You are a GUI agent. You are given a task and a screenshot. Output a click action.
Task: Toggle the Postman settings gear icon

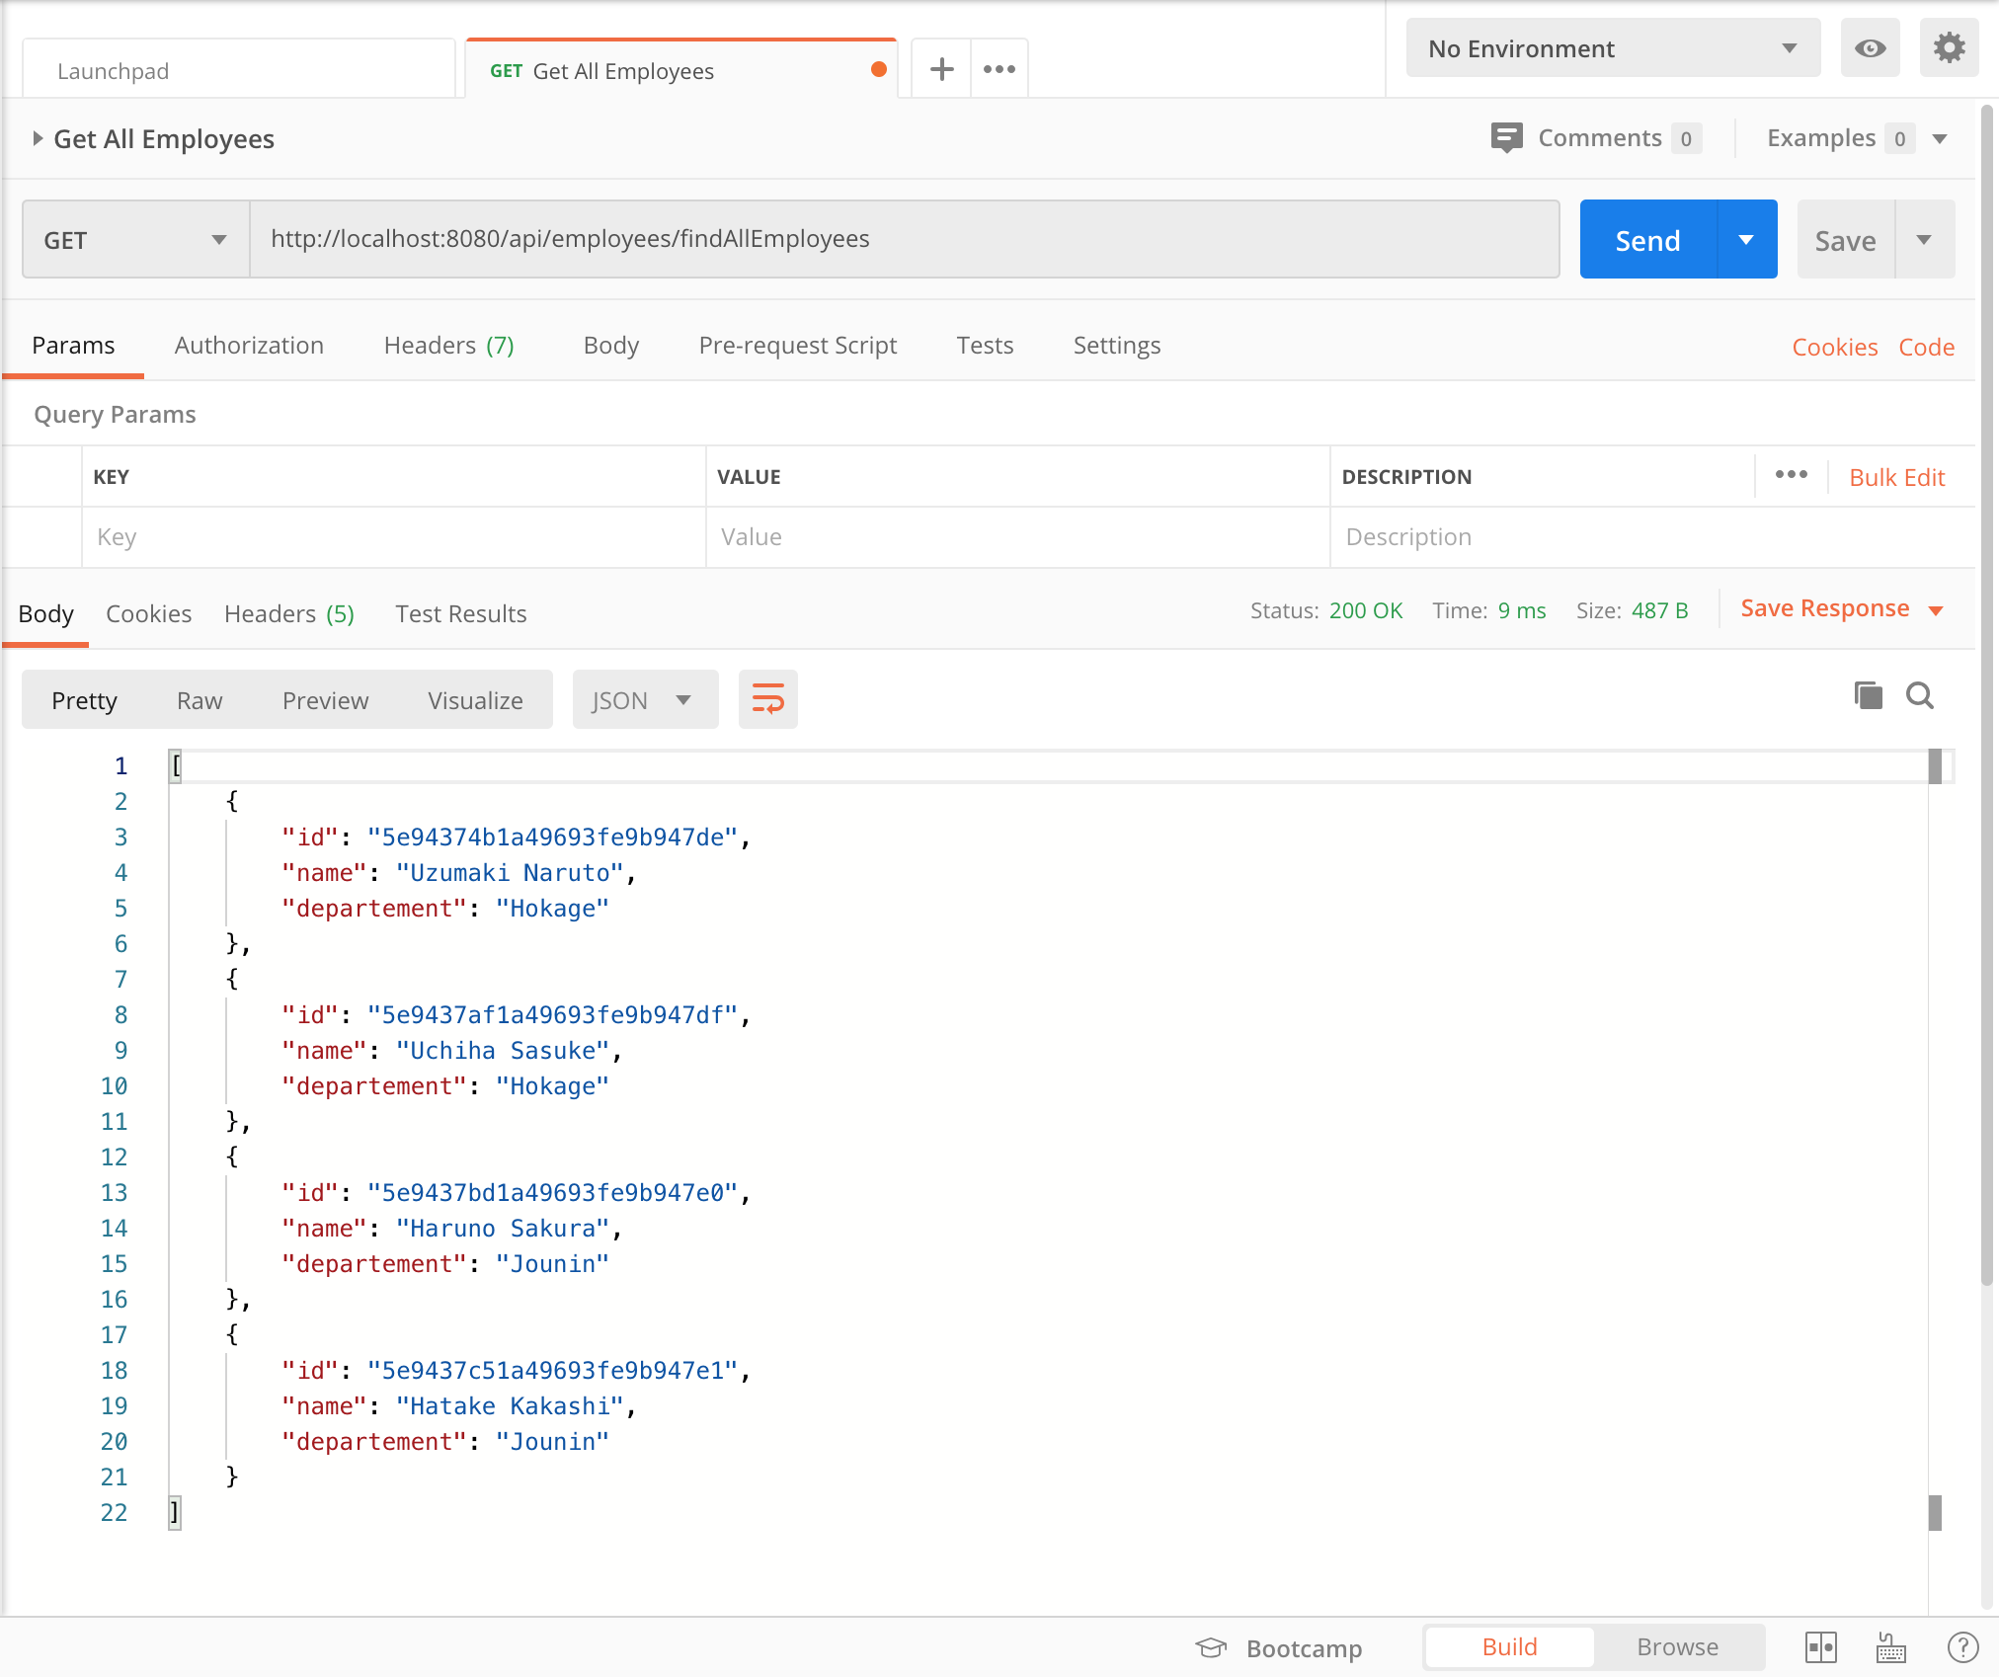pyautogui.click(x=1949, y=48)
